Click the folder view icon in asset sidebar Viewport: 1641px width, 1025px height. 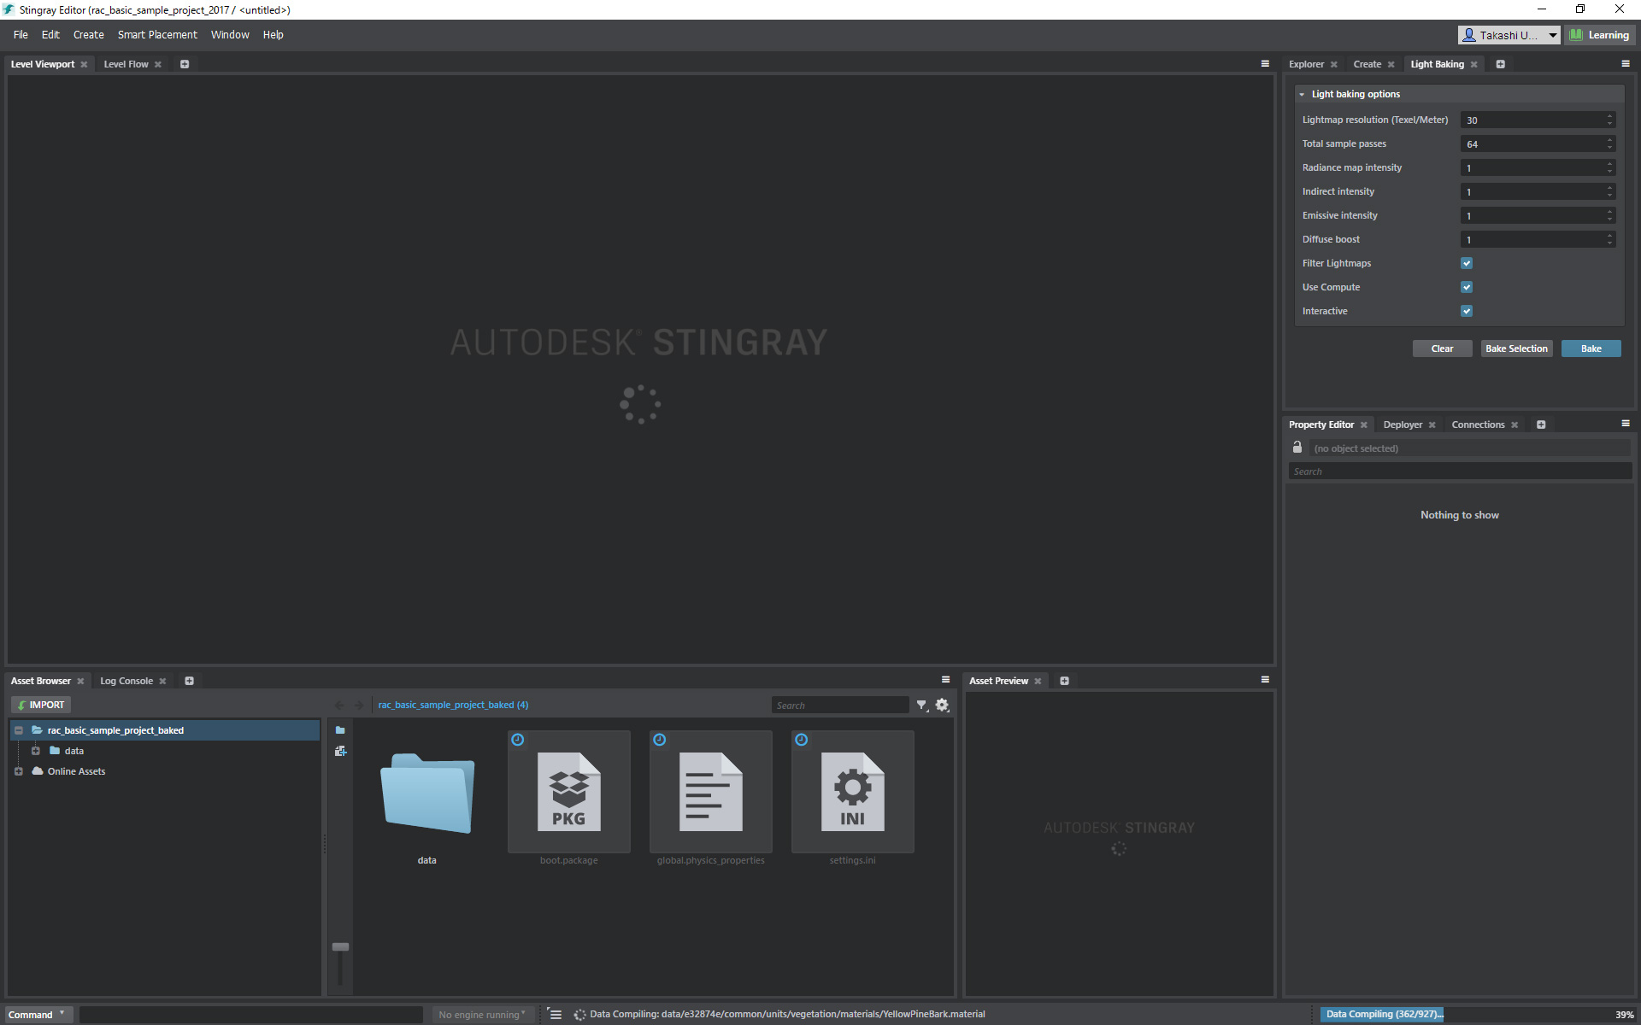click(x=340, y=730)
